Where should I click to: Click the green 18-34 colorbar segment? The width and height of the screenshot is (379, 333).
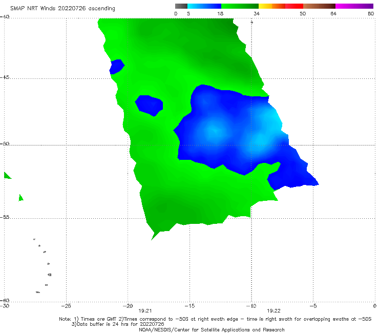(x=240, y=6)
